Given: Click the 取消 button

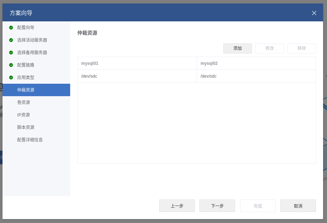Looking at the screenshot, I should 298,206.
